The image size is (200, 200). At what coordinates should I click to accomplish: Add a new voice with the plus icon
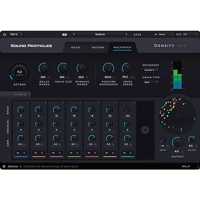point(145,130)
